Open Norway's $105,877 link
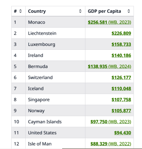 [x=121, y=111]
